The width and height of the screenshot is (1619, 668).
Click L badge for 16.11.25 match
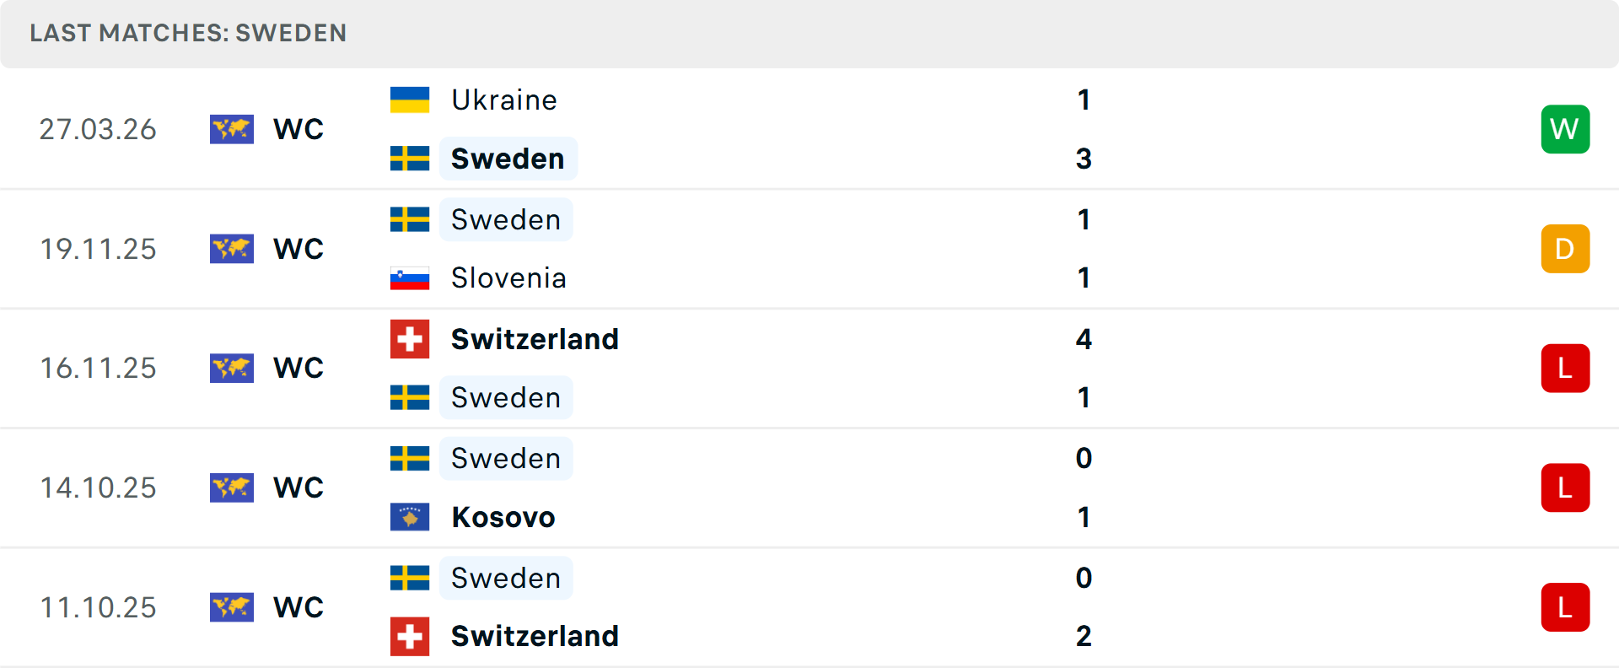coord(1565,369)
